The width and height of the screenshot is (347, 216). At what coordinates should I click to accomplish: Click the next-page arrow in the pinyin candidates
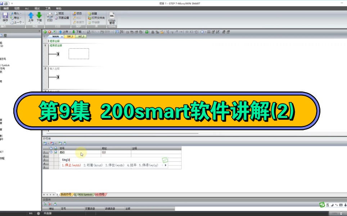[x=166, y=165]
